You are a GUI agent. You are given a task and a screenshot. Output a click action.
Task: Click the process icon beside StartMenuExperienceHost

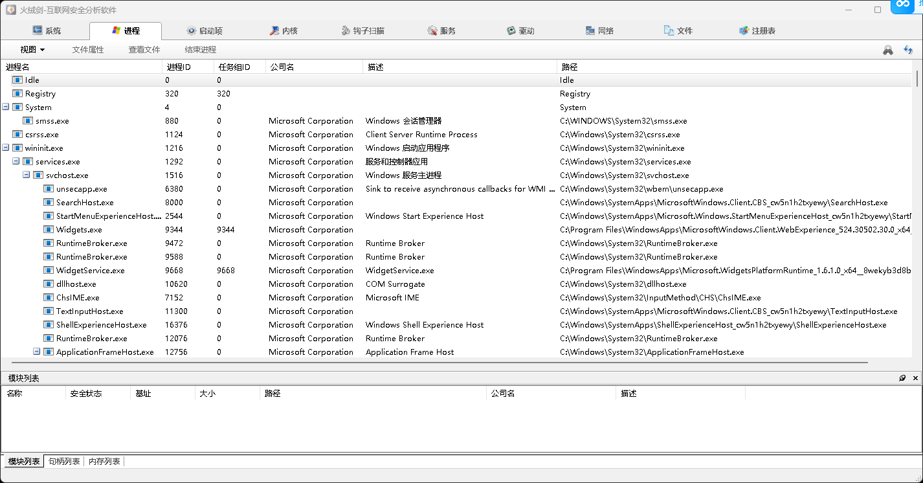click(48, 216)
